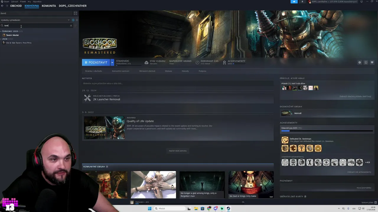Open the Hry menu
The height and width of the screenshot is (212, 378).
click(29, 1)
